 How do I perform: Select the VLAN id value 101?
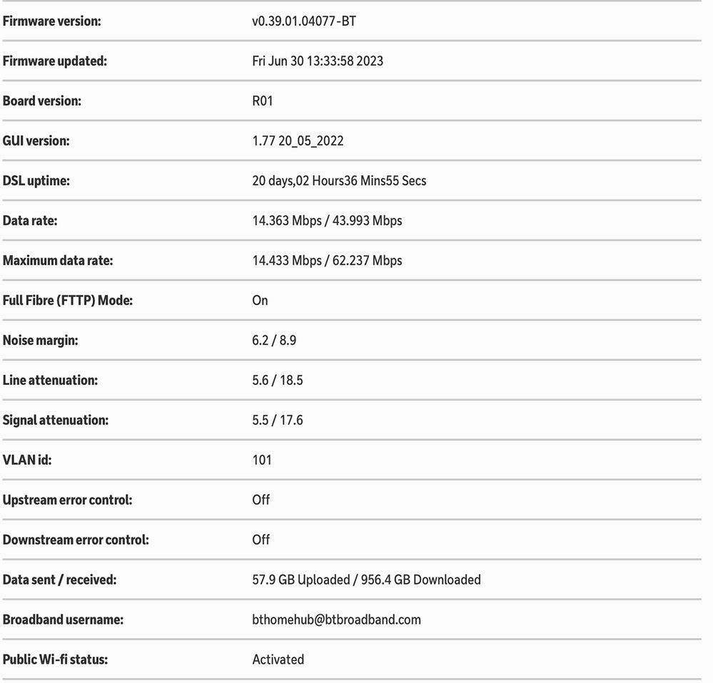(x=262, y=461)
